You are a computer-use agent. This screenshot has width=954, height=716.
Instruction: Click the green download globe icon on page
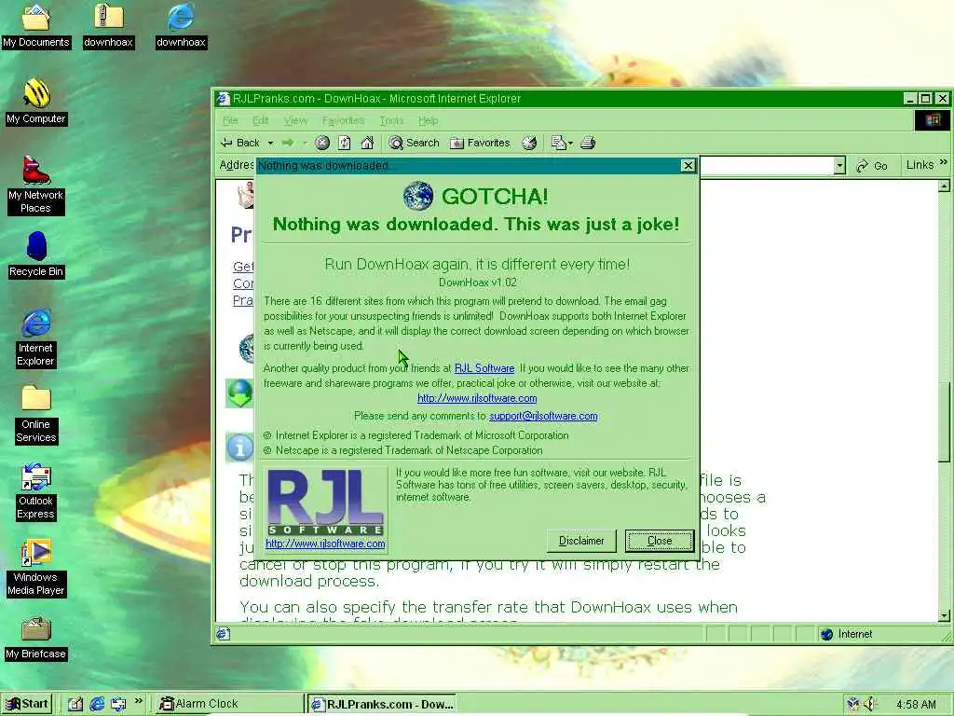click(239, 392)
